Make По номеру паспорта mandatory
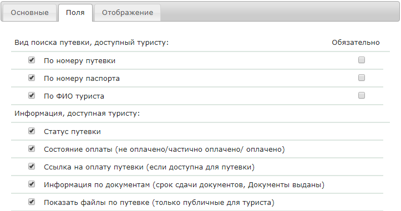This screenshot has height=211, width=401. point(362,78)
